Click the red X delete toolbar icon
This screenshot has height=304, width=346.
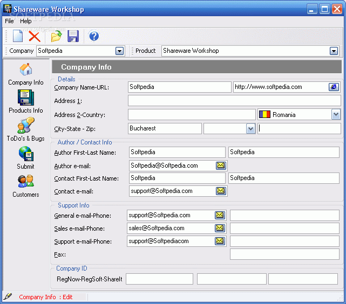pyautogui.click(x=35, y=36)
